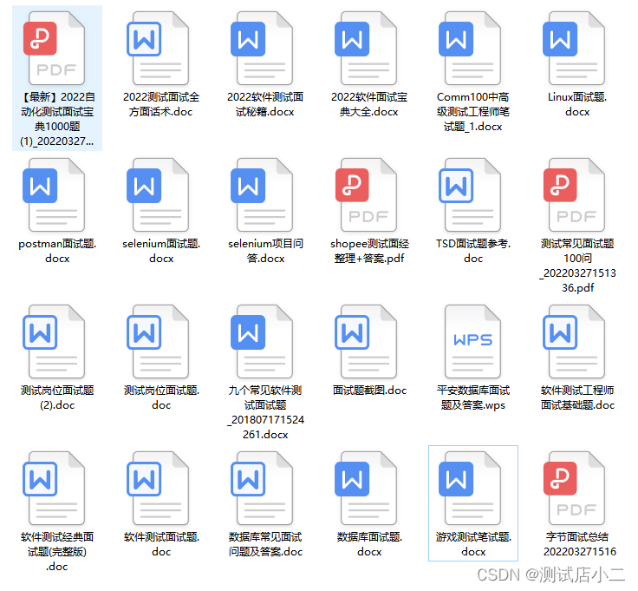Click the 测试岗位面试题.doc file icon
The width and height of the screenshot is (638, 591).
pyautogui.click(x=159, y=341)
